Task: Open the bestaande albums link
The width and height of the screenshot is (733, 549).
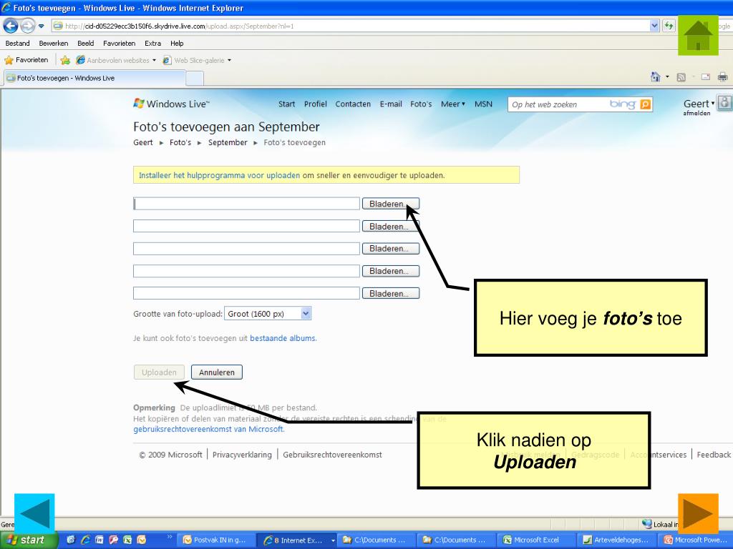Action: coord(283,338)
